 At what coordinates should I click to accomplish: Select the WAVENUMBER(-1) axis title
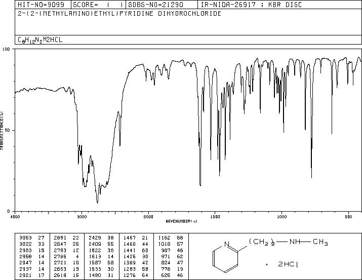click(181, 221)
